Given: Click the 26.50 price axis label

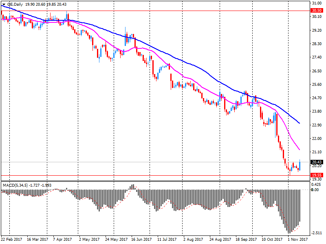Looking at the screenshot, I should (x=317, y=71).
